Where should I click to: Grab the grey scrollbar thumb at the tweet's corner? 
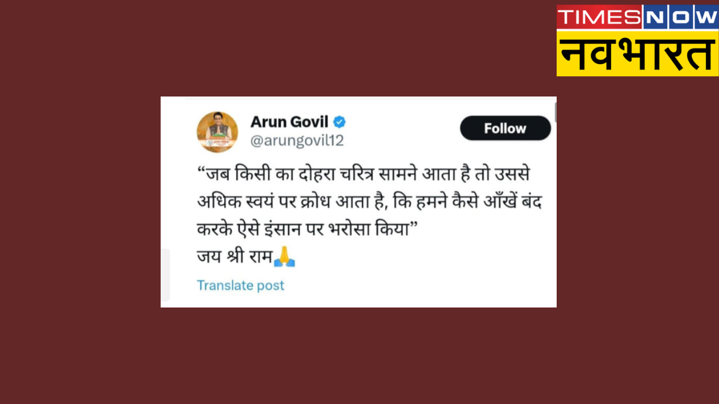[556, 111]
